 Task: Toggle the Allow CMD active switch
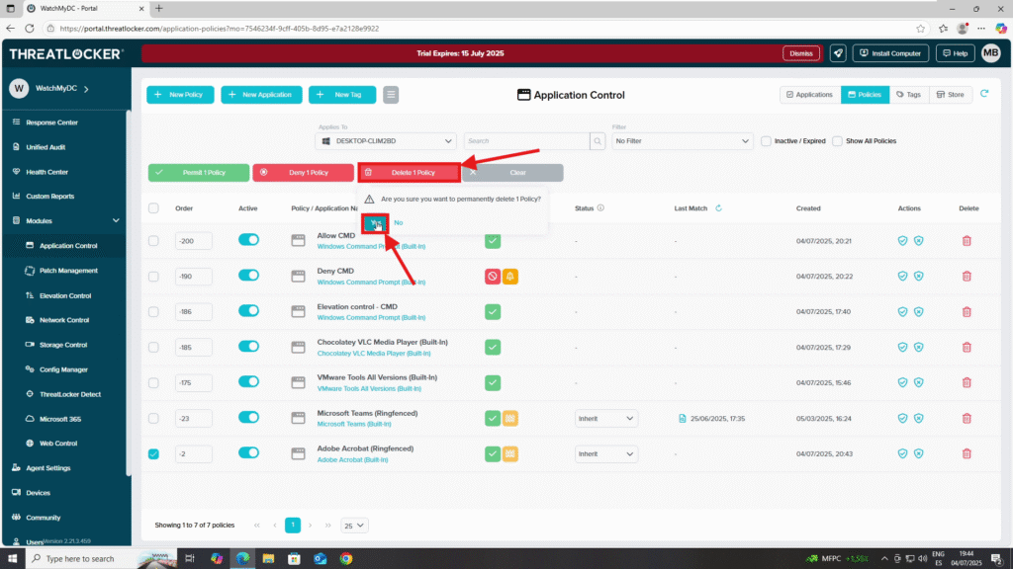pyautogui.click(x=248, y=240)
